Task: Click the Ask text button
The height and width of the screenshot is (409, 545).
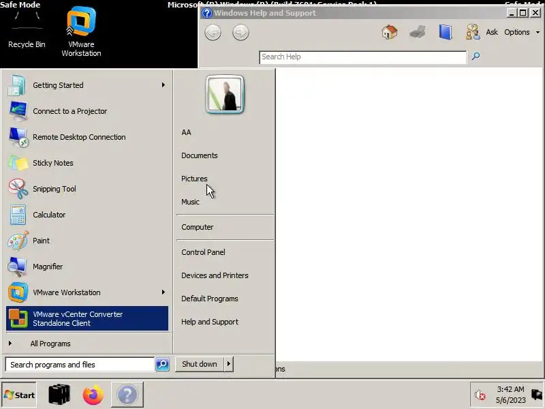Action: pyautogui.click(x=492, y=32)
